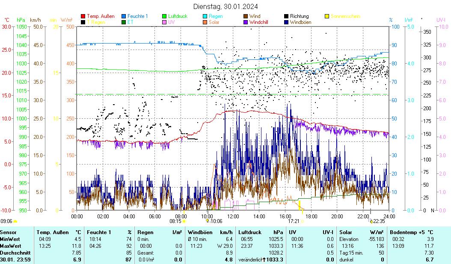Click the cyan Regen legend square
This screenshot has width=451, height=264.
click(x=205, y=16)
